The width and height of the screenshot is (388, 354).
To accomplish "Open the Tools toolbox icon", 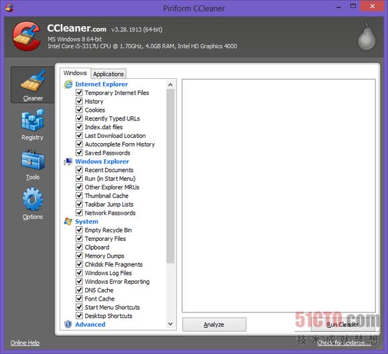I will [x=33, y=160].
